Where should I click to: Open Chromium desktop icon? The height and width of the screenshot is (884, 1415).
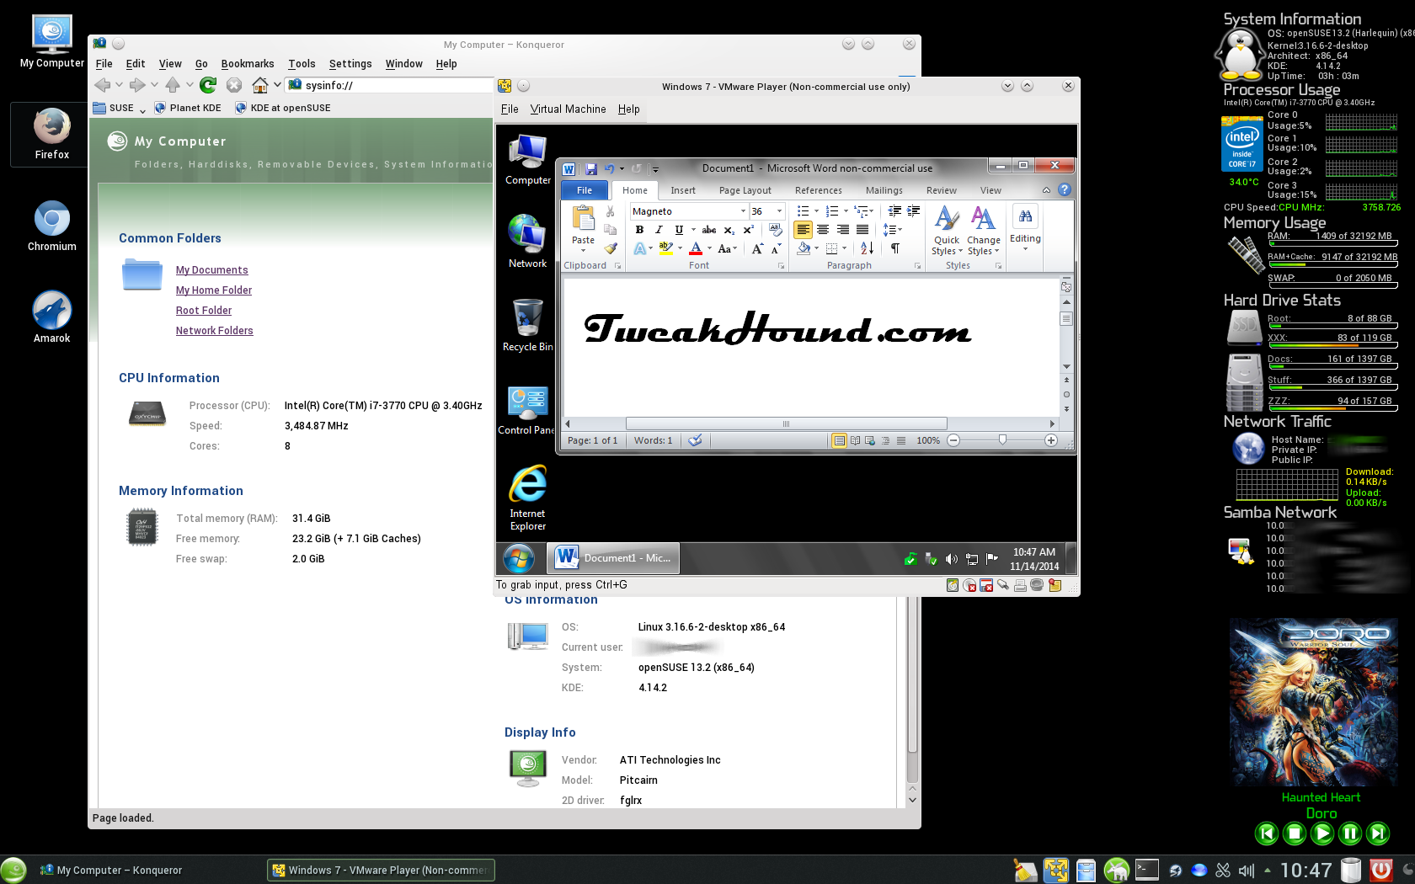51,225
